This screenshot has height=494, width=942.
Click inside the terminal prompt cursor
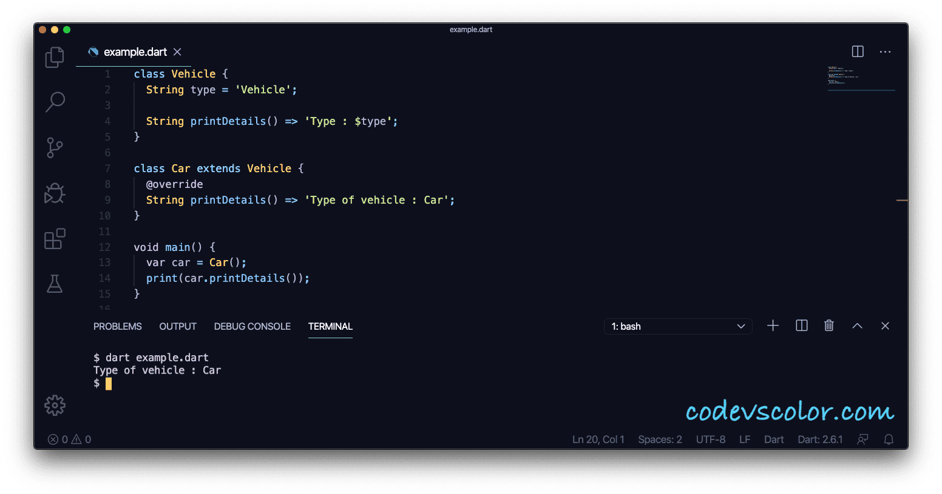(109, 384)
